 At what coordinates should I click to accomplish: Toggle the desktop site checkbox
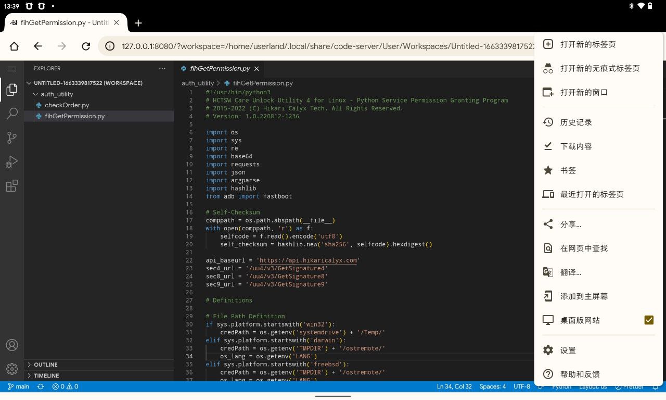(649, 320)
